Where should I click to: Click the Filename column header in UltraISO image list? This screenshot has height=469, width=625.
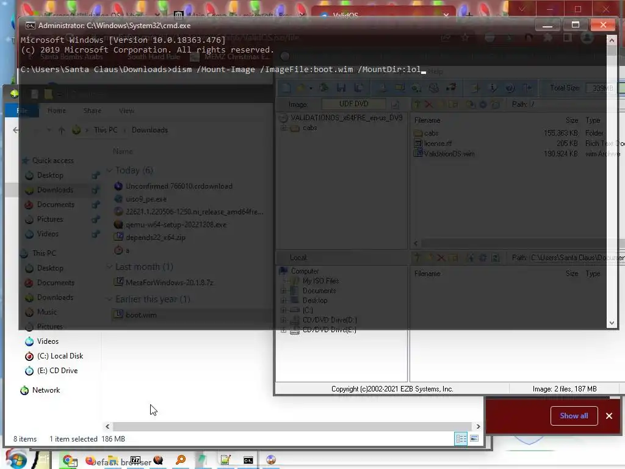[427, 120]
